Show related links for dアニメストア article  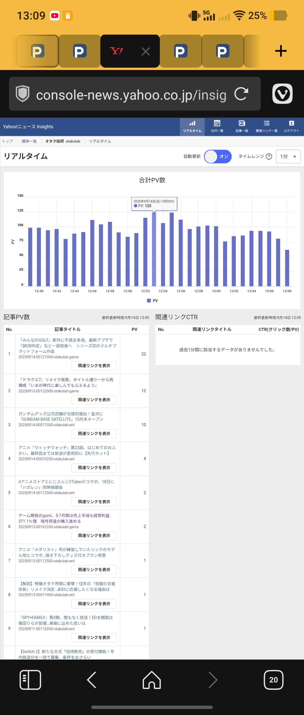[x=94, y=502]
